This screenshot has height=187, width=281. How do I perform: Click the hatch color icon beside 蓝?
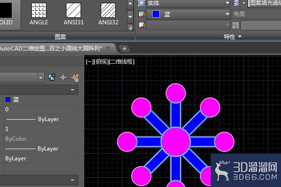click(142, 14)
